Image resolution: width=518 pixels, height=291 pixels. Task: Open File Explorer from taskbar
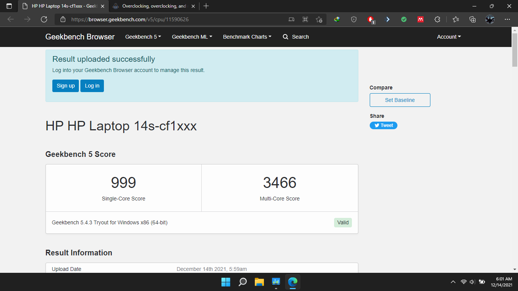click(259, 282)
